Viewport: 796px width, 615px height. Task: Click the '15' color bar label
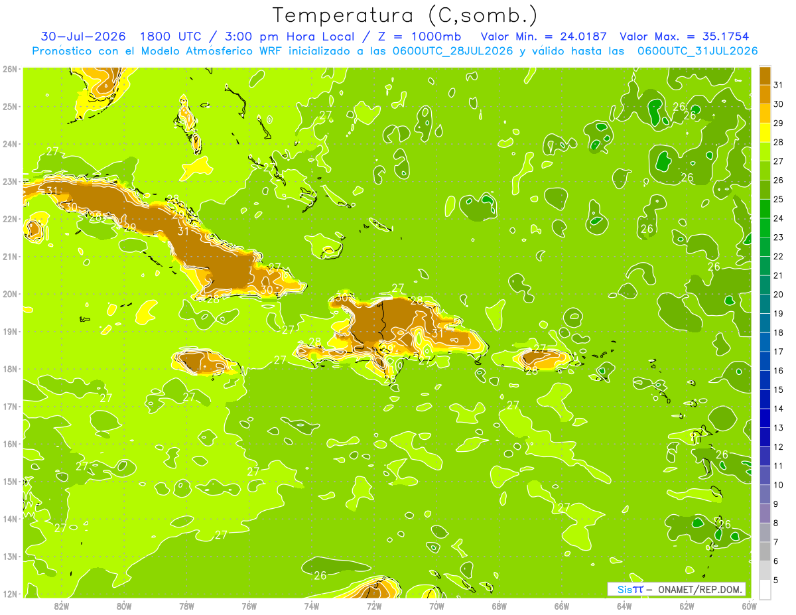[x=779, y=390]
